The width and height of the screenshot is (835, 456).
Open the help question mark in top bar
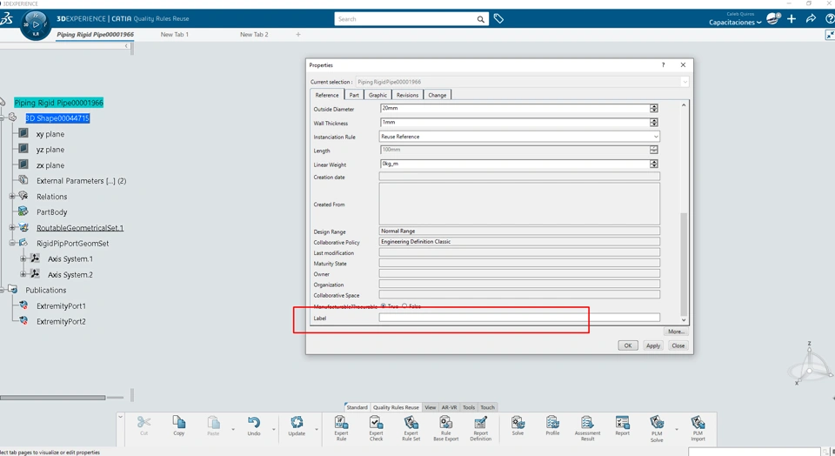tap(830, 18)
